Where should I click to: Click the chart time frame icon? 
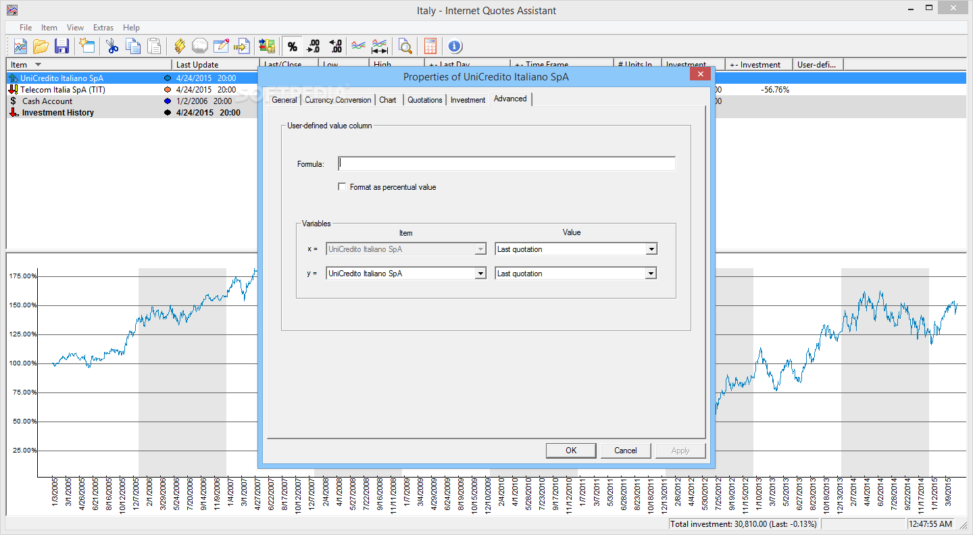[x=380, y=46]
